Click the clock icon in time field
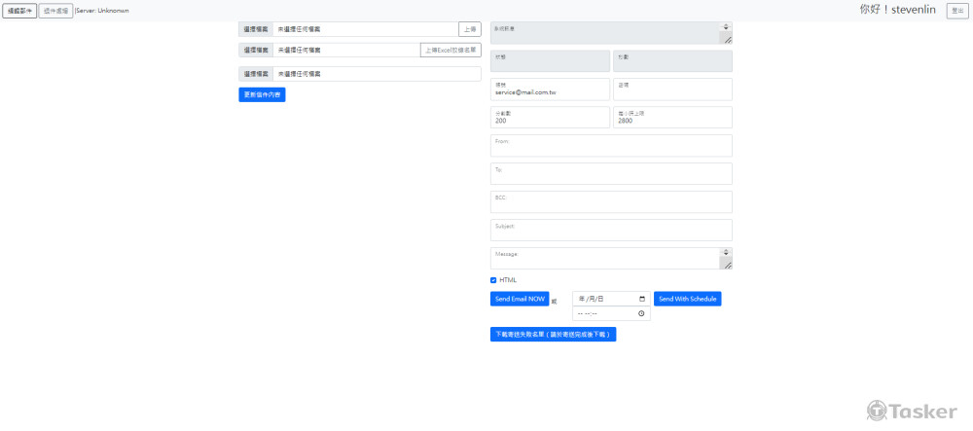Image resolution: width=973 pixels, height=431 pixels. click(642, 314)
